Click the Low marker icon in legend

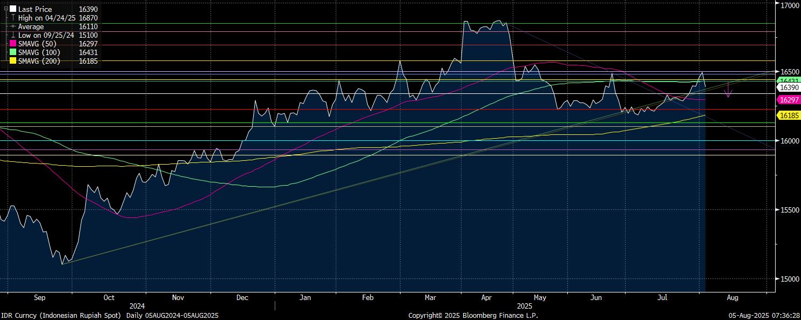pos(13,36)
